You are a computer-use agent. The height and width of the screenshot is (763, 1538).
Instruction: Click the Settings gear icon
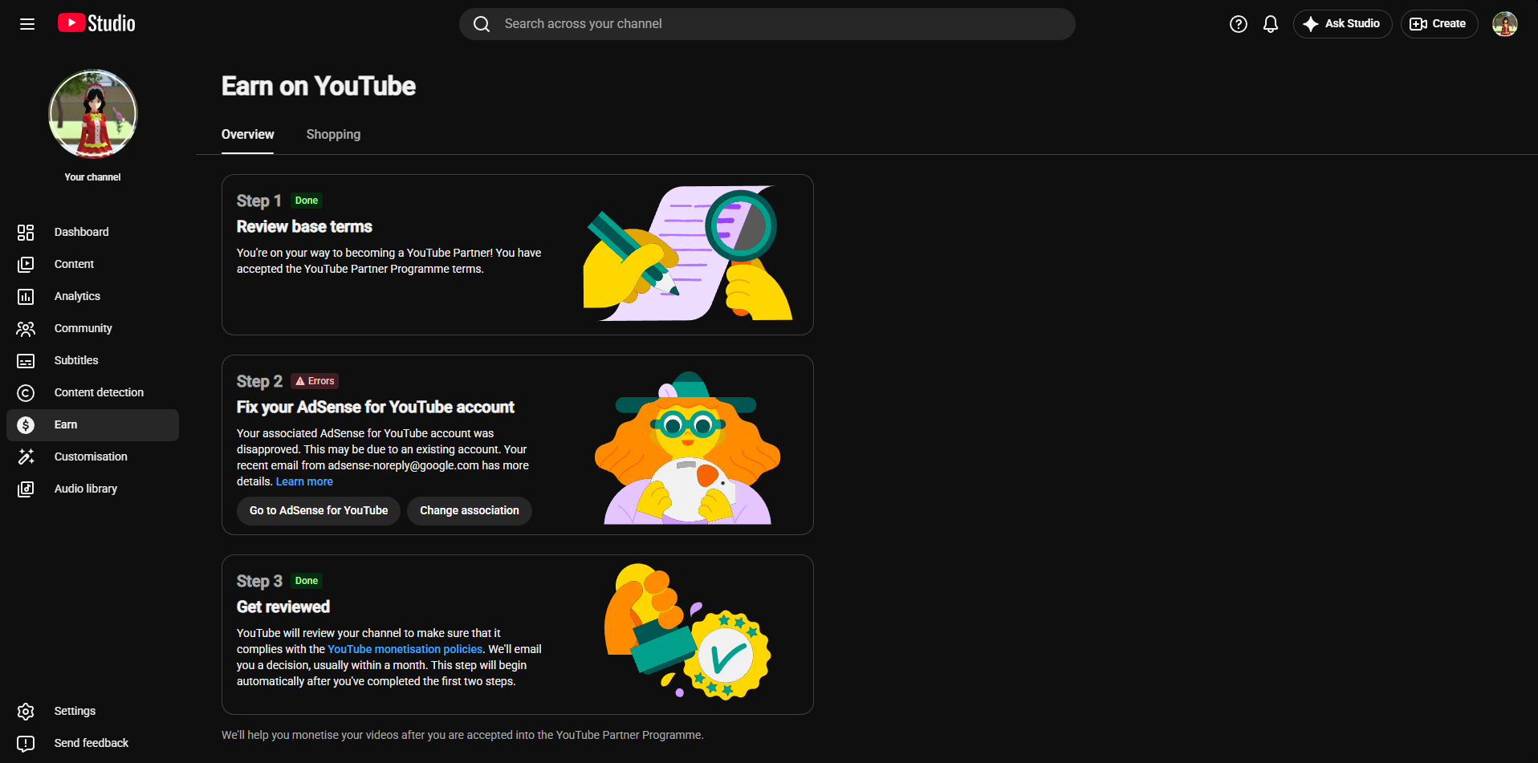point(26,712)
